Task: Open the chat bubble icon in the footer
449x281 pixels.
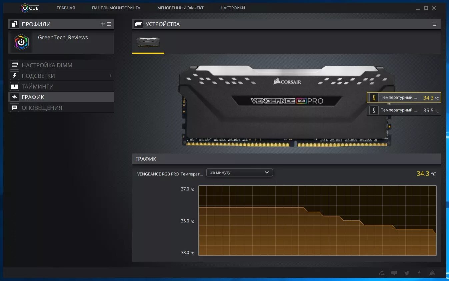Action: click(x=394, y=273)
